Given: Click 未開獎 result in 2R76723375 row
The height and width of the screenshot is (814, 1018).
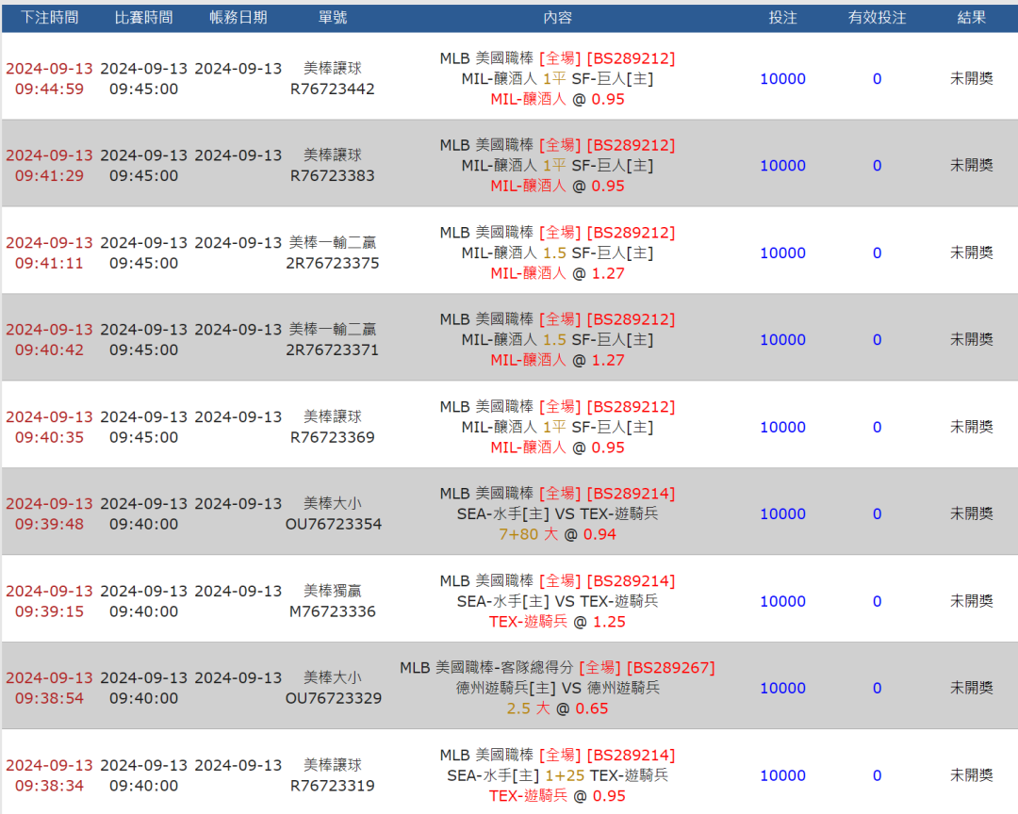Looking at the screenshot, I should [971, 252].
